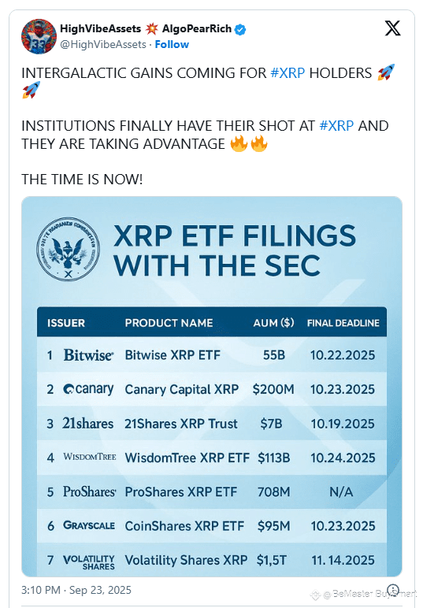The height and width of the screenshot is (608, 423).
Task: Click the Canary logo in row 2
Action: coord(88,389)
